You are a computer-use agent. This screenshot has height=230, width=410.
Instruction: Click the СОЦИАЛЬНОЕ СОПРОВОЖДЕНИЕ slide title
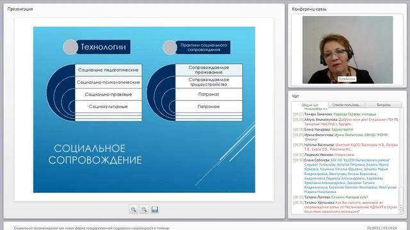coord(95,154)
